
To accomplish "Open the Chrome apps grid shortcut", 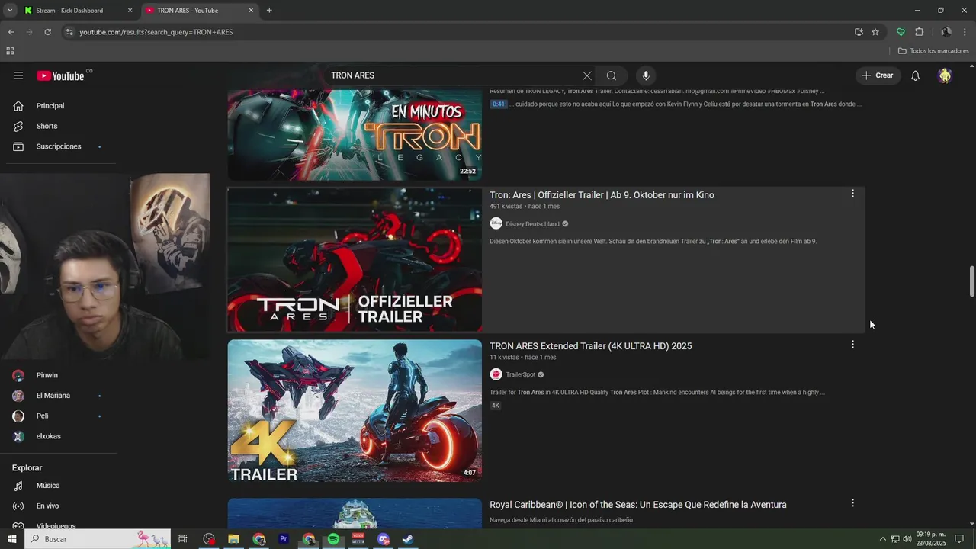I will coord(10,51).
